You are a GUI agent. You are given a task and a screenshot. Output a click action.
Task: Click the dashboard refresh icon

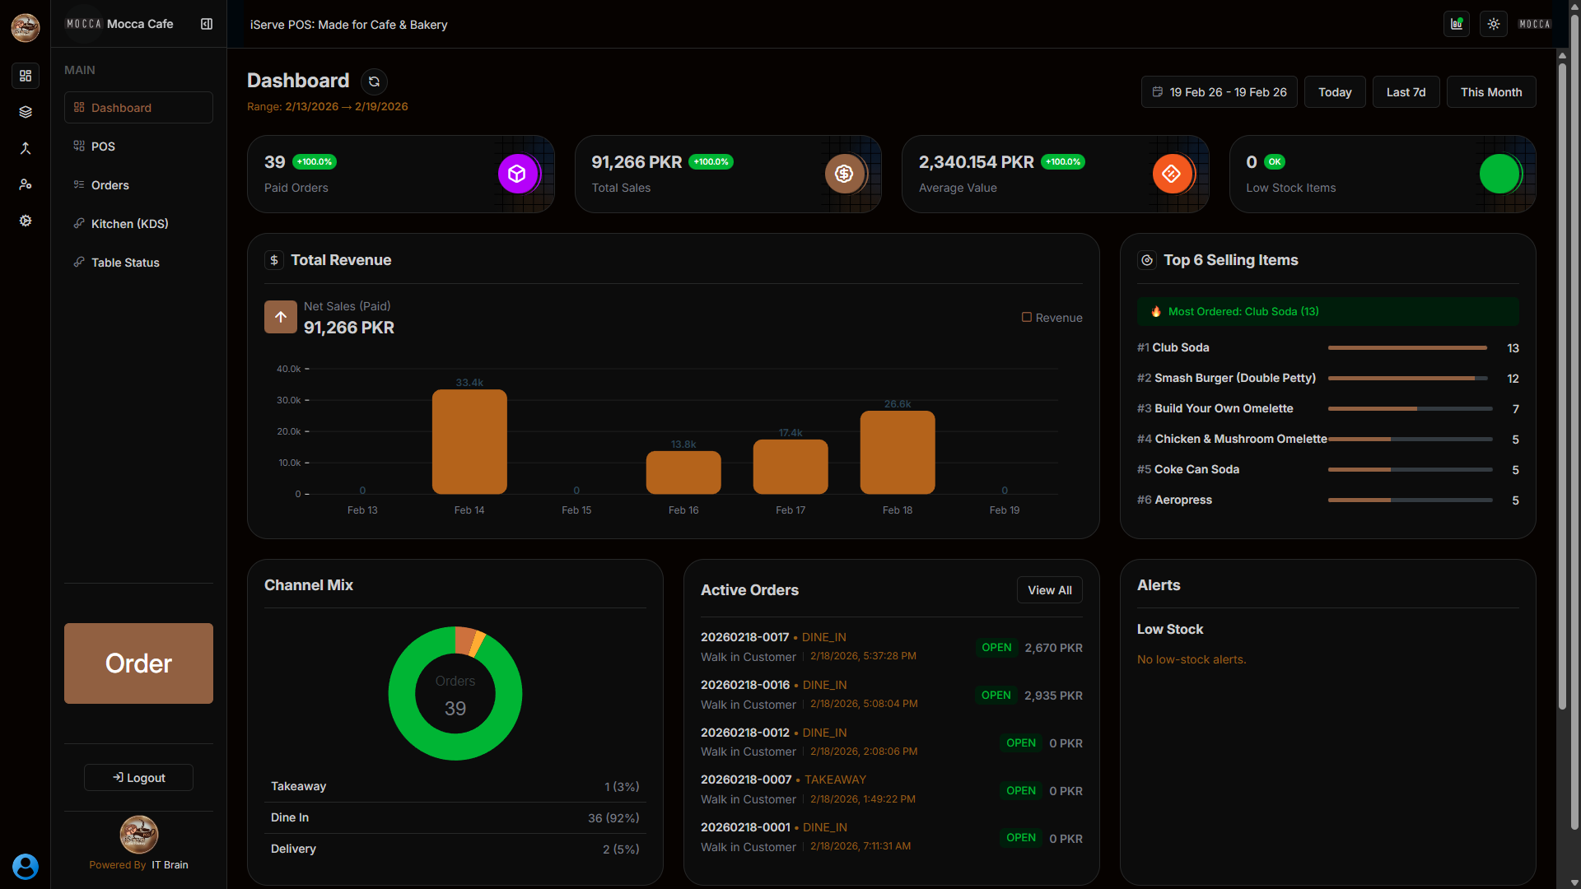point(374,81)
